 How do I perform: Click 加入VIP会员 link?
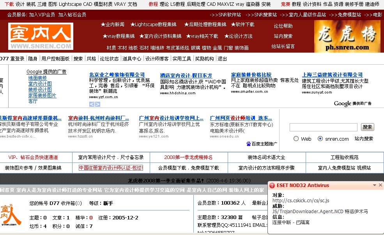coord(42,15)
